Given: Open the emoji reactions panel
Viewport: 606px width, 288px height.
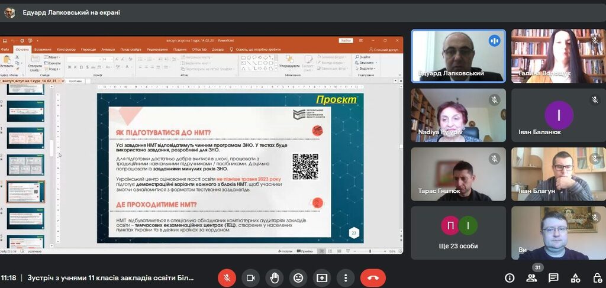Looking at the screenshot, I should pos(298,277).
